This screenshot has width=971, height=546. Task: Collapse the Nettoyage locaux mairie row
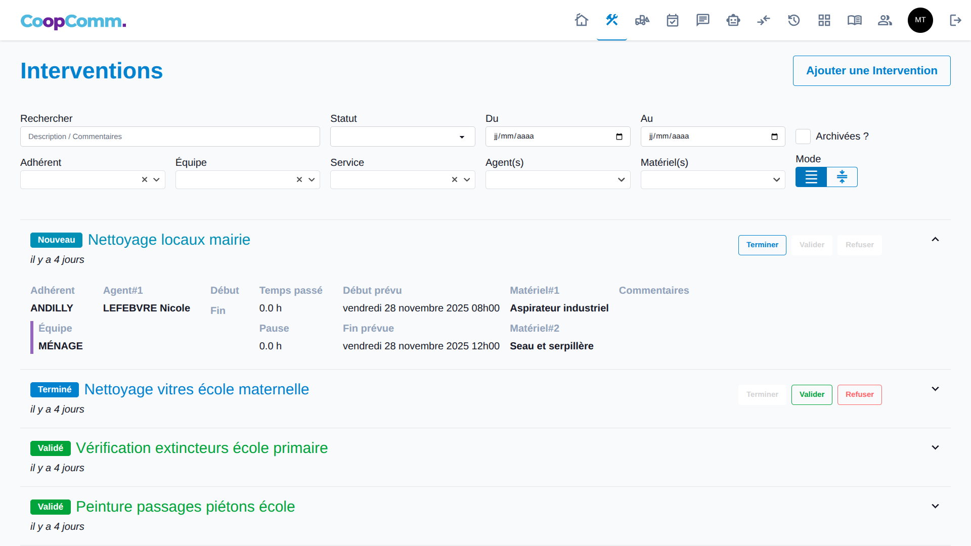coord(935,239)
